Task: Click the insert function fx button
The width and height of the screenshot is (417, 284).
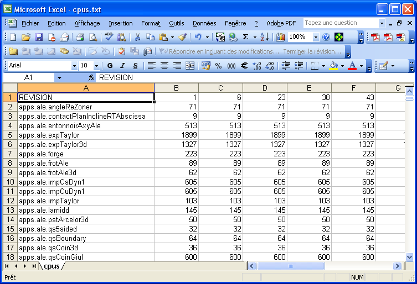Action: [x=91, y=77]
